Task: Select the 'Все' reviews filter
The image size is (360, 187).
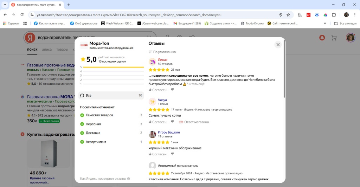Action: coord(111,95)
